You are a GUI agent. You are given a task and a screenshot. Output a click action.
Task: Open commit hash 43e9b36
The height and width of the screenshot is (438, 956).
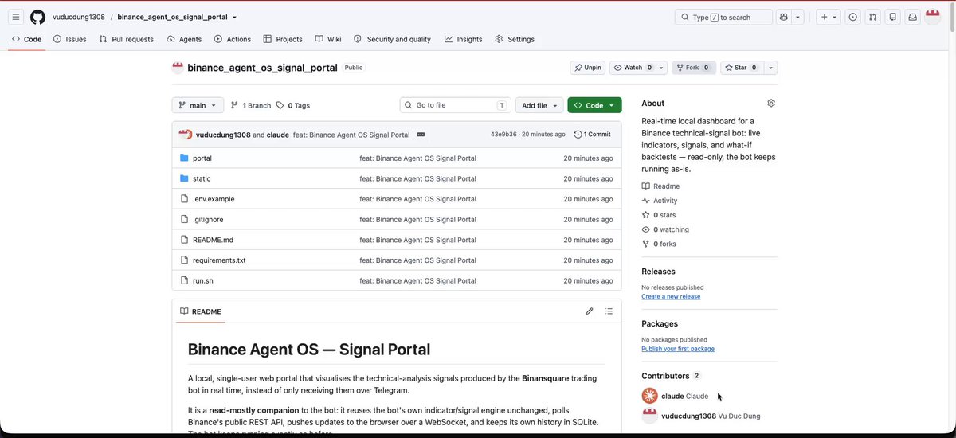tap(503, 135)
